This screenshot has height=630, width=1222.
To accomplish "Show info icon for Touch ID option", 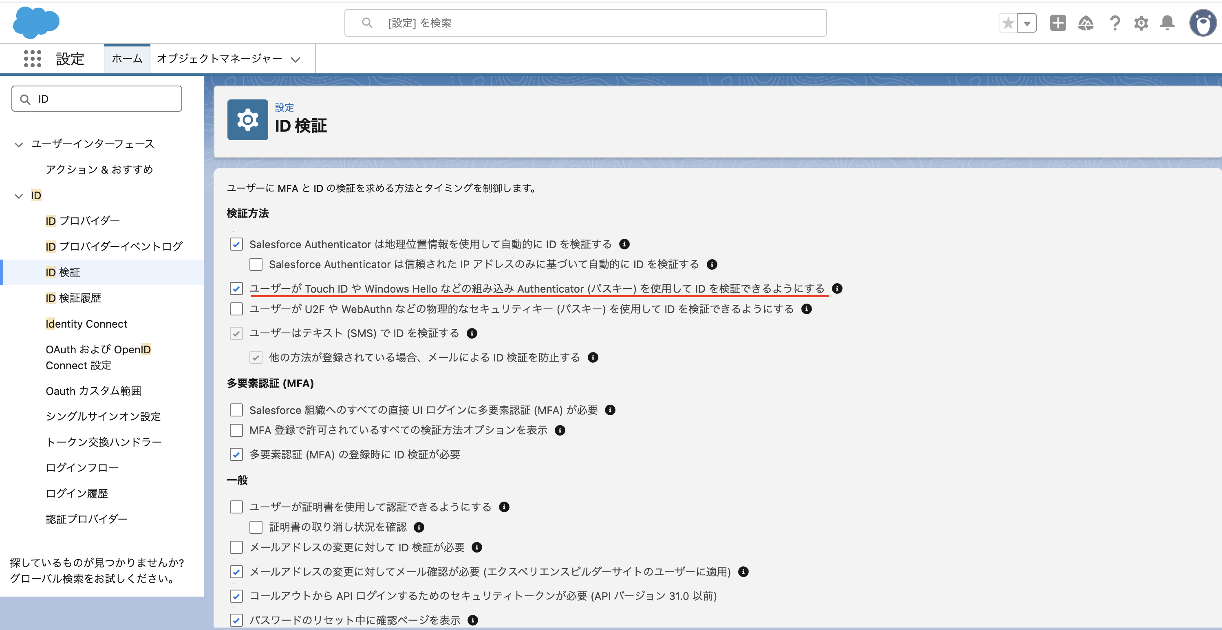I will click(837, 289).
